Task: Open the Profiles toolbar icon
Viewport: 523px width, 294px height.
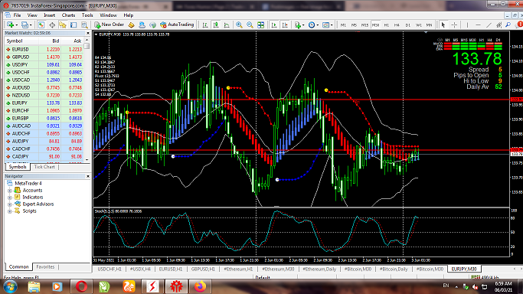Action: (x=26, y=24)
